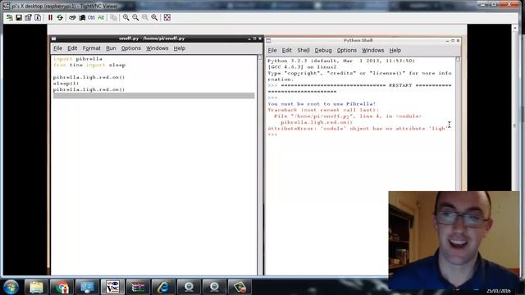
Task: Click the highlighted empty line in editor
Action: click(153, 96)
